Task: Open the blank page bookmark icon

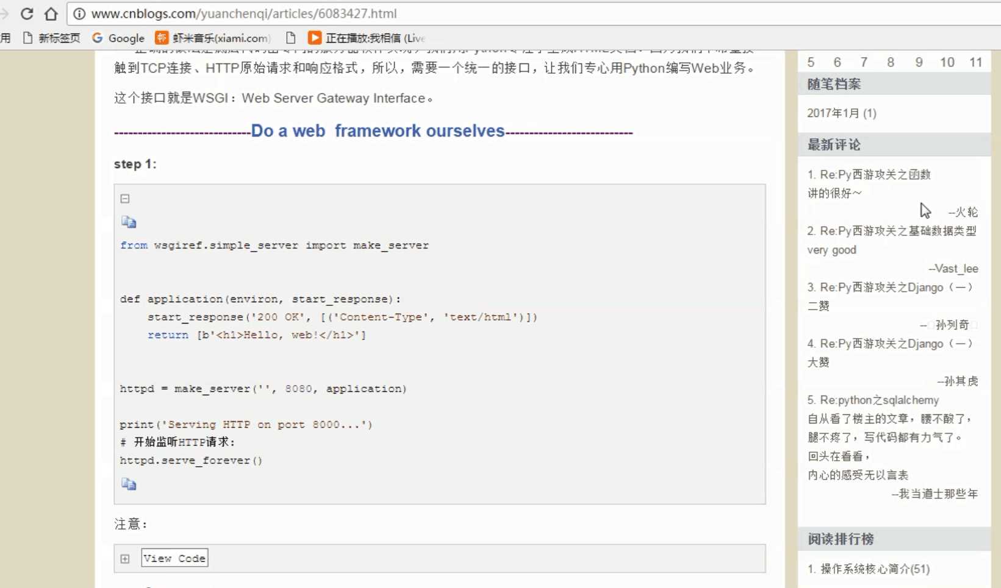Action: 290,38
